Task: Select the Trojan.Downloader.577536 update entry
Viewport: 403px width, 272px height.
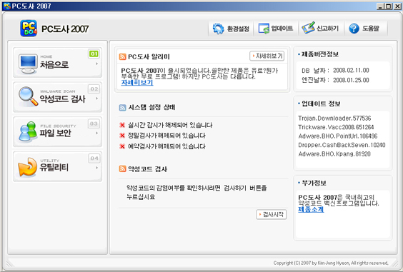Action: pyautogui.click(x=334, y=119)
